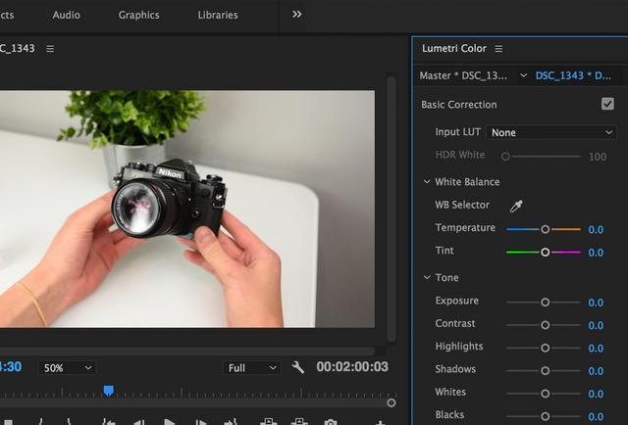Click the HDR White value 100
The height and width of the screenshot is (425, 628).
click(x=598, y=157)
